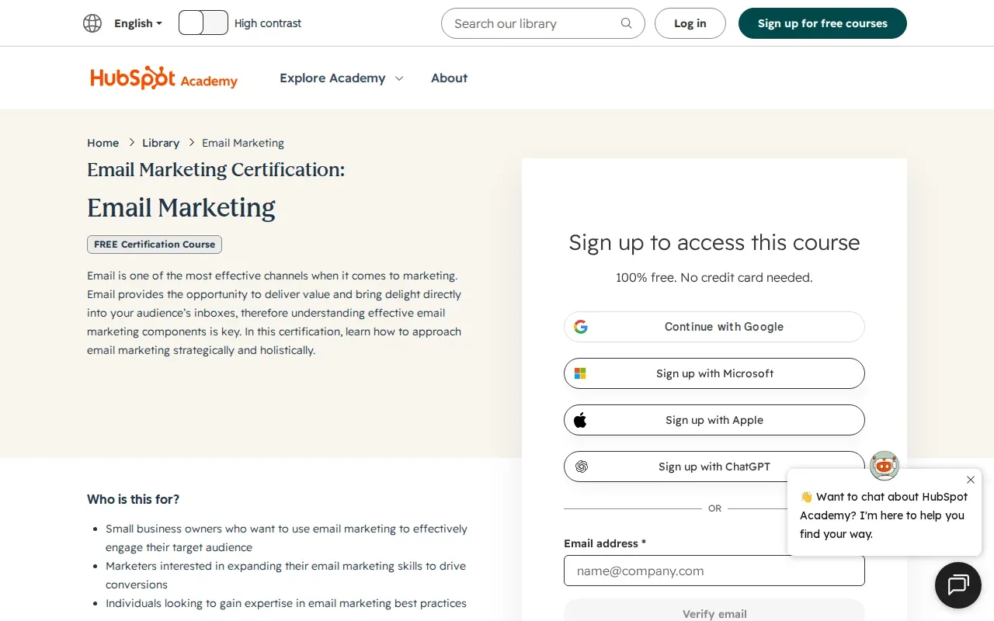Click the Explore Academy chevron arrow
Screen dimensions: 994x621
[399, 78]
